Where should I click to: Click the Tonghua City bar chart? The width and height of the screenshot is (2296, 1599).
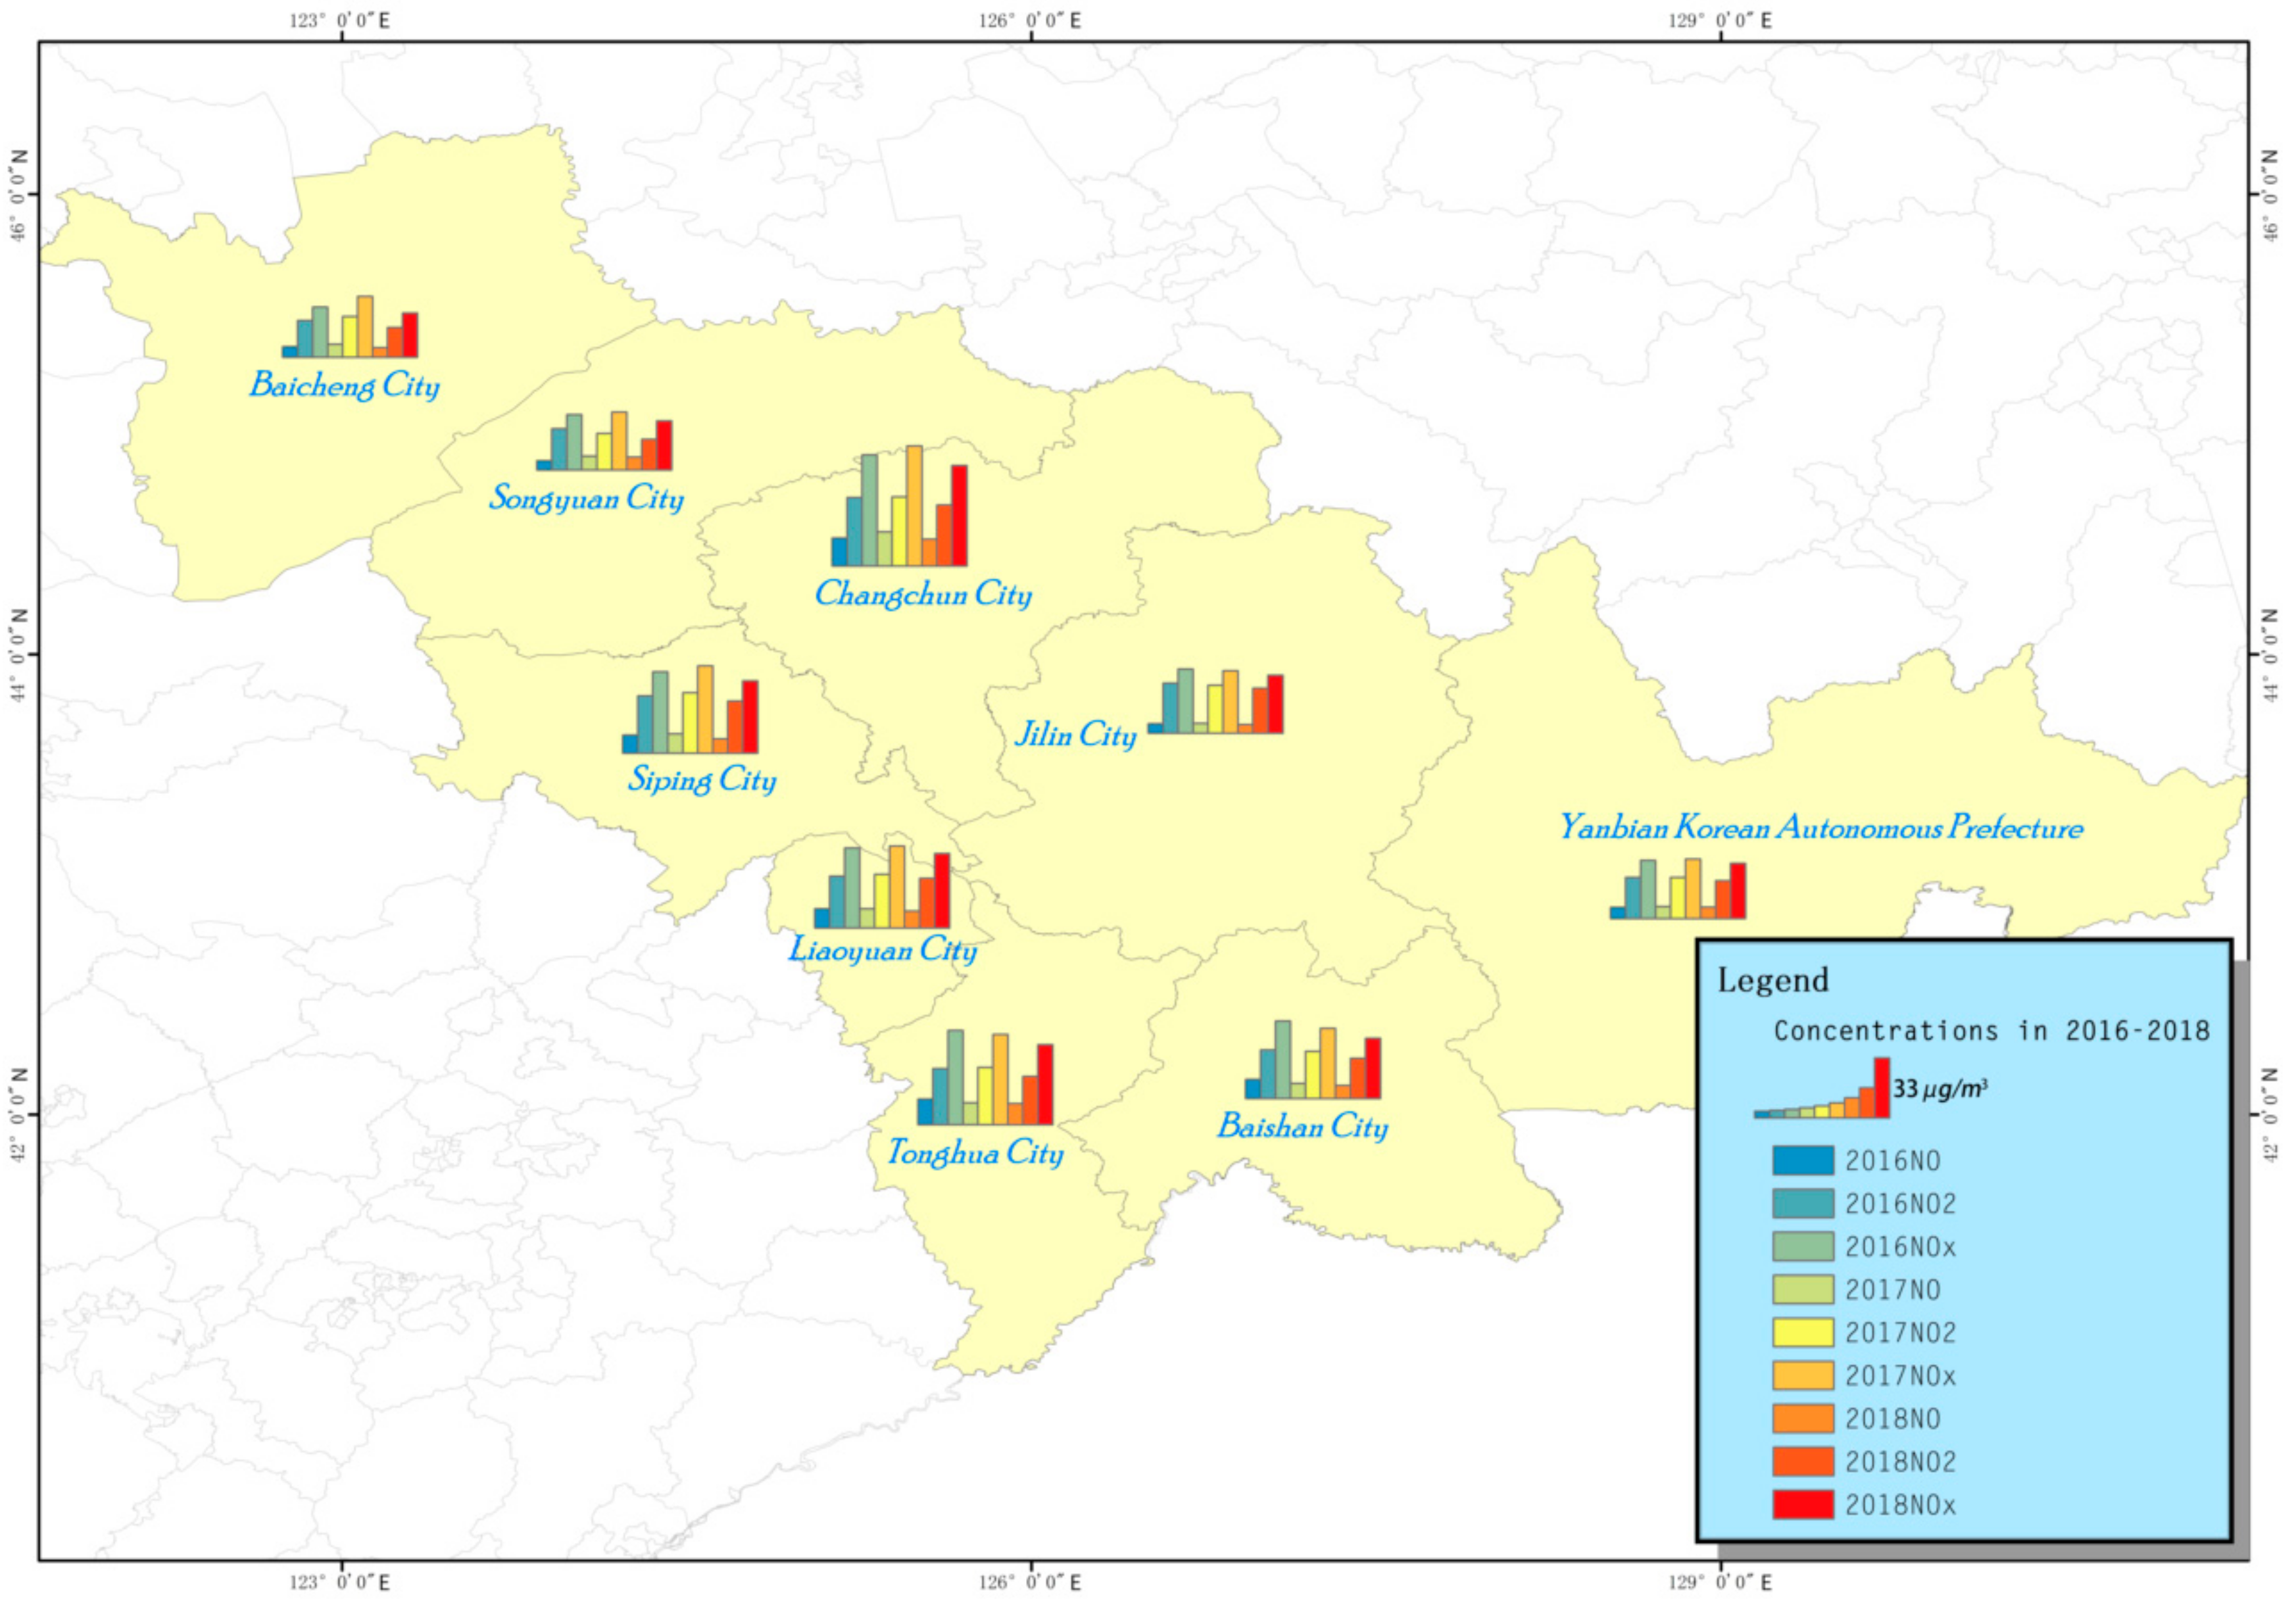pyautogui.click(x=985, y=1077)
